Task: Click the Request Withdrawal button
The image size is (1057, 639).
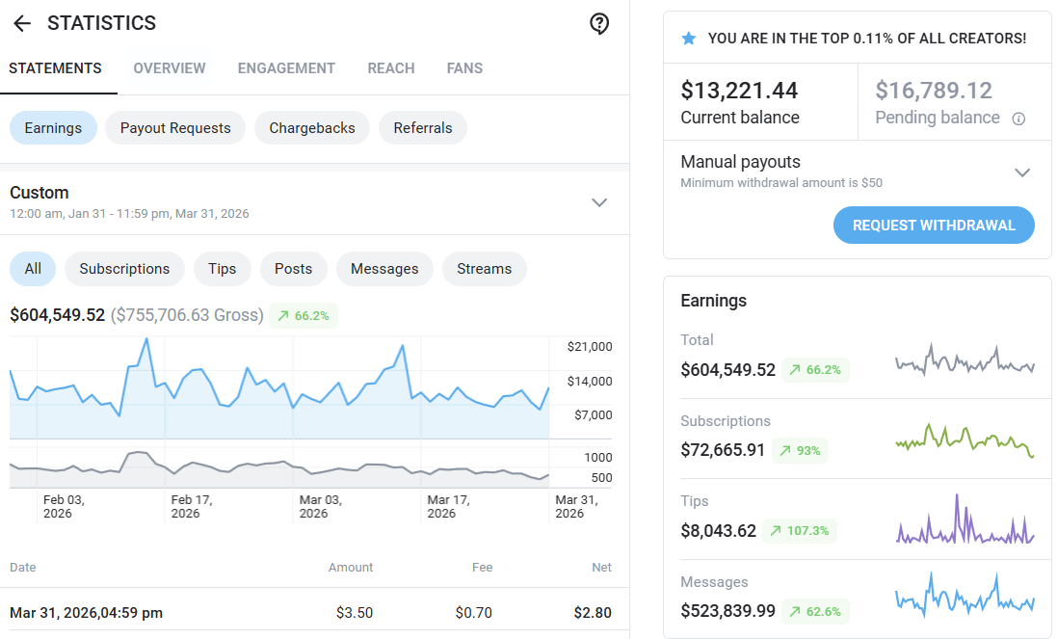Action: click(x=934, y=226)
